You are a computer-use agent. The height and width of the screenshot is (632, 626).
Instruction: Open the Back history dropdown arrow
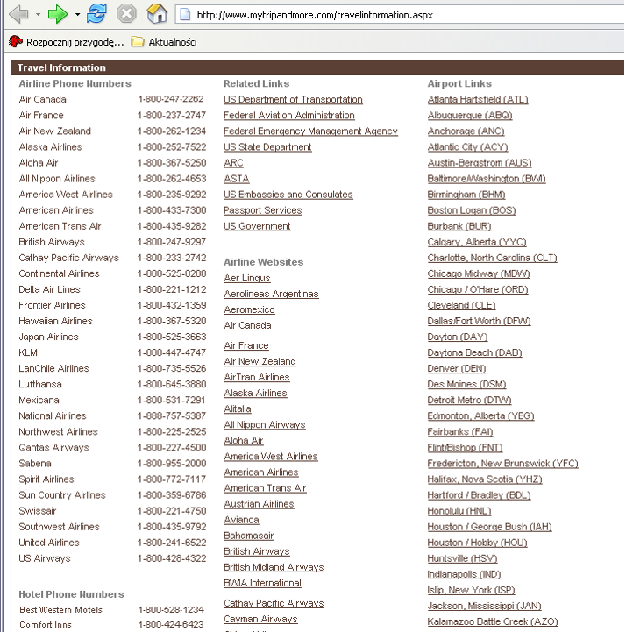38,15
